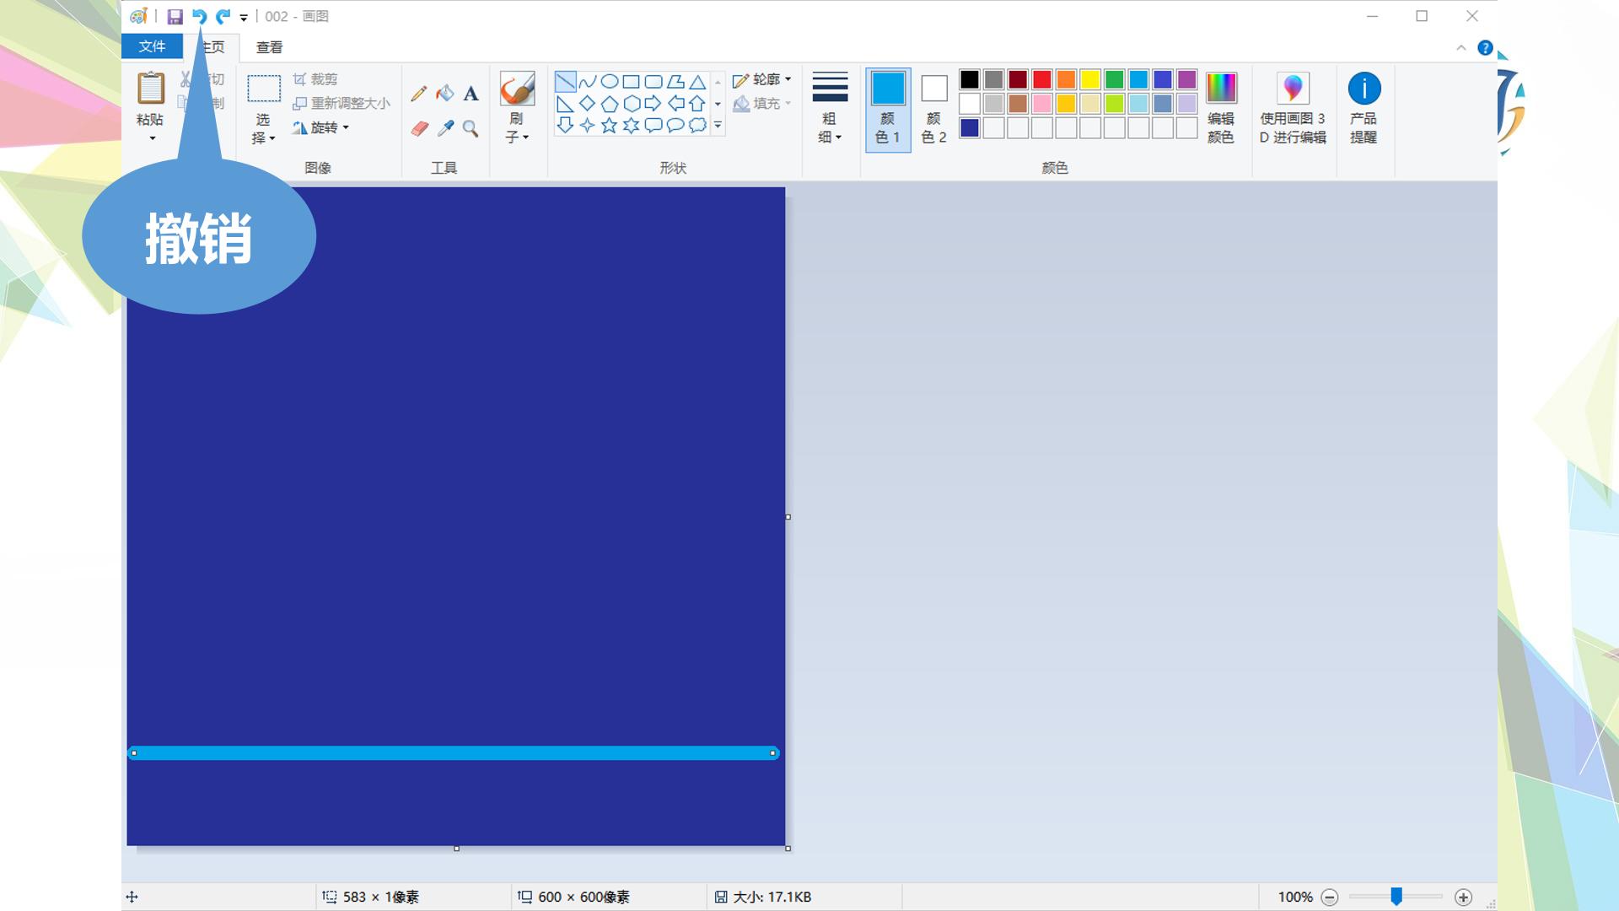1619x911 pixels.
Task: Expand the 粘贴 dropdown arrow
Action: click(x=152, y=137)
